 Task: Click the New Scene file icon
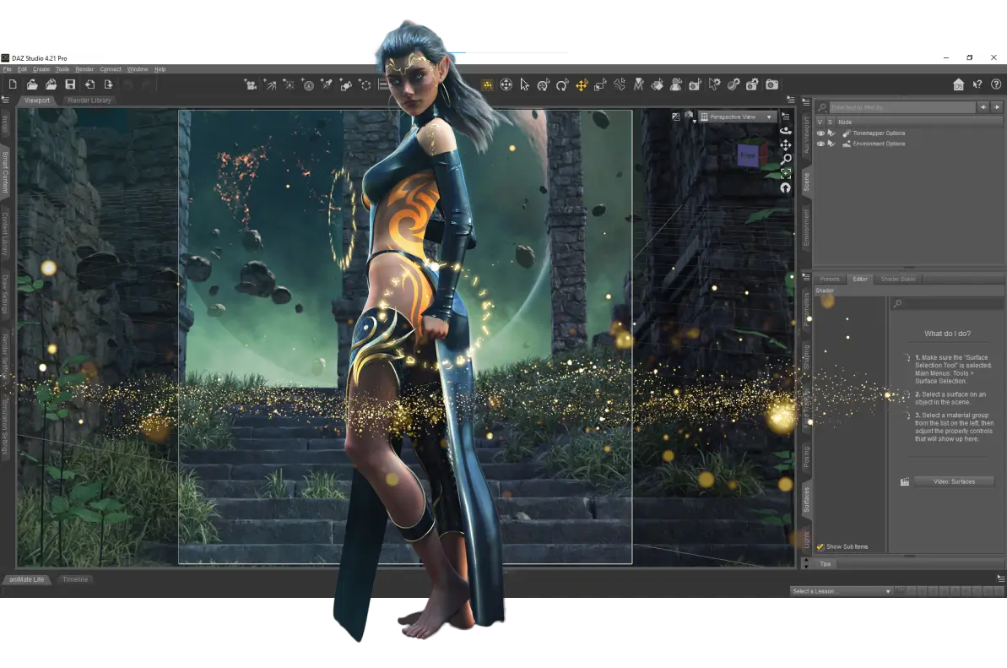click(13, 84)
